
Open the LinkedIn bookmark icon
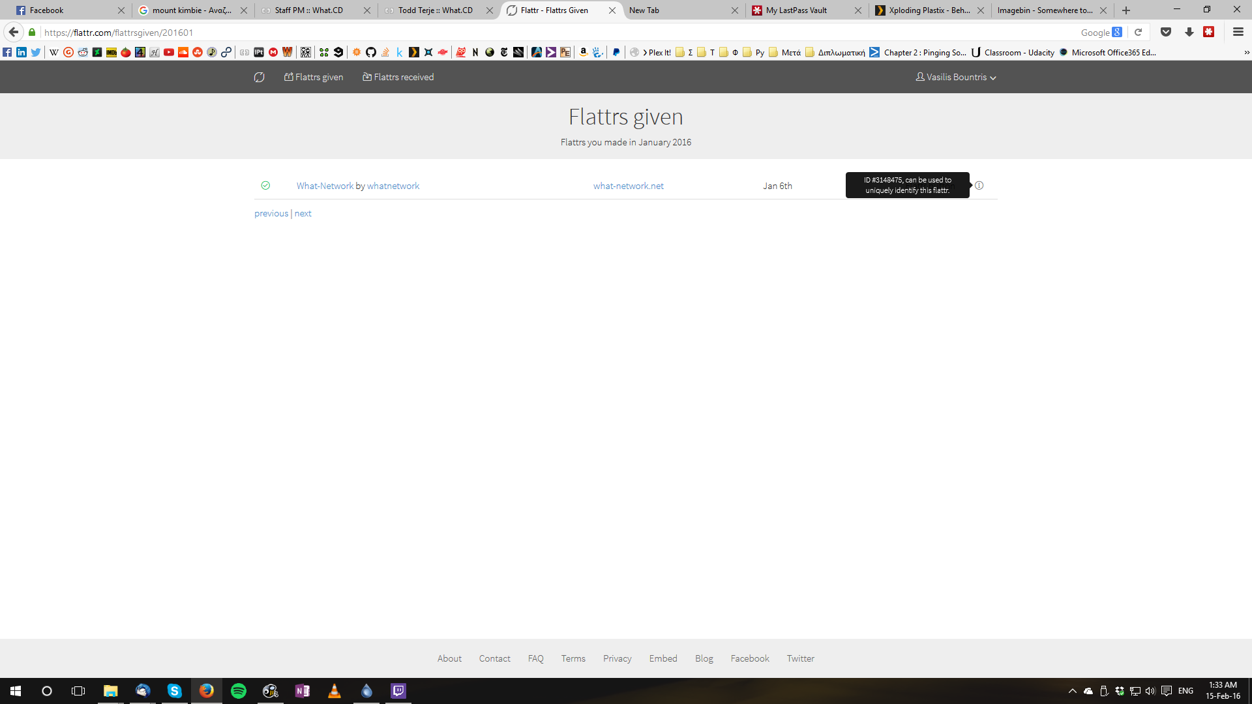(22, 52)
